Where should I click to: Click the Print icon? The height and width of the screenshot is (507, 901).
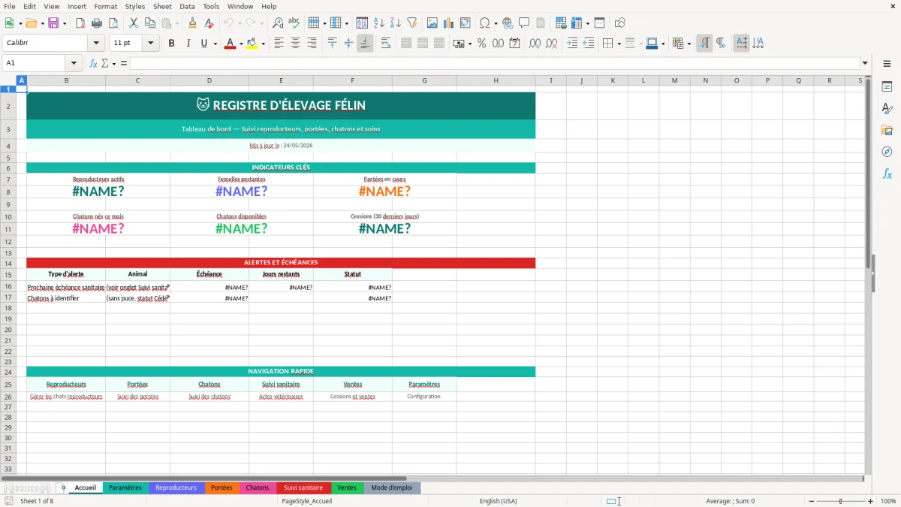[x=97, y=23]
